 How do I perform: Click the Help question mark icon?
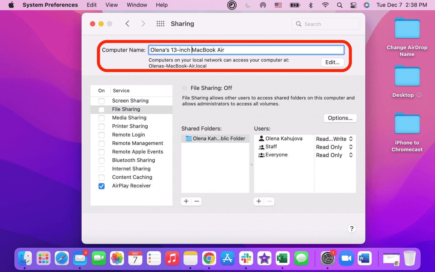(x=352, y=229)
